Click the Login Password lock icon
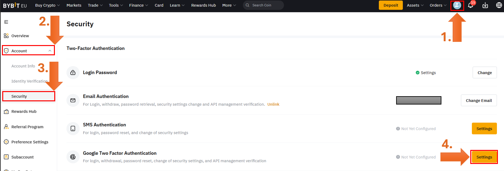 tap(73, 73)
